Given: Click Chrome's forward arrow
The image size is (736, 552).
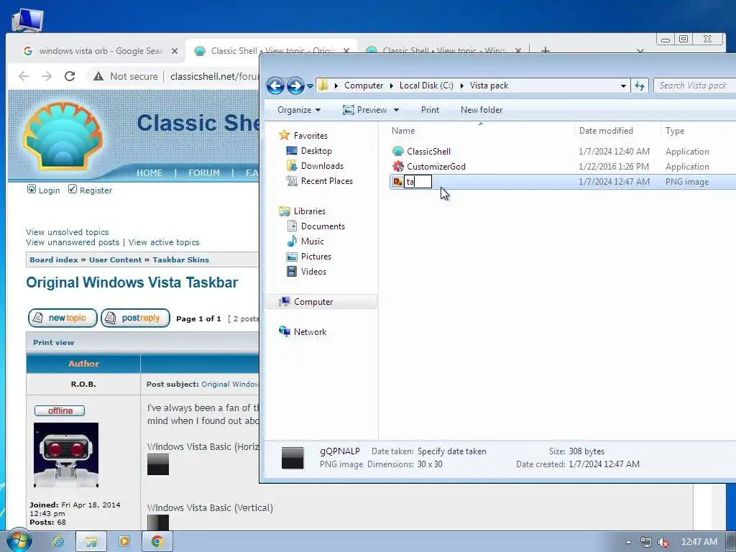Looking at the screenshot, I should (x=47, y=76).
